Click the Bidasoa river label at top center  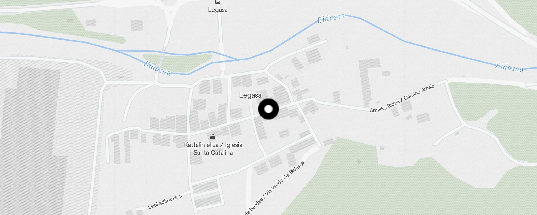(x=331, y=18)
